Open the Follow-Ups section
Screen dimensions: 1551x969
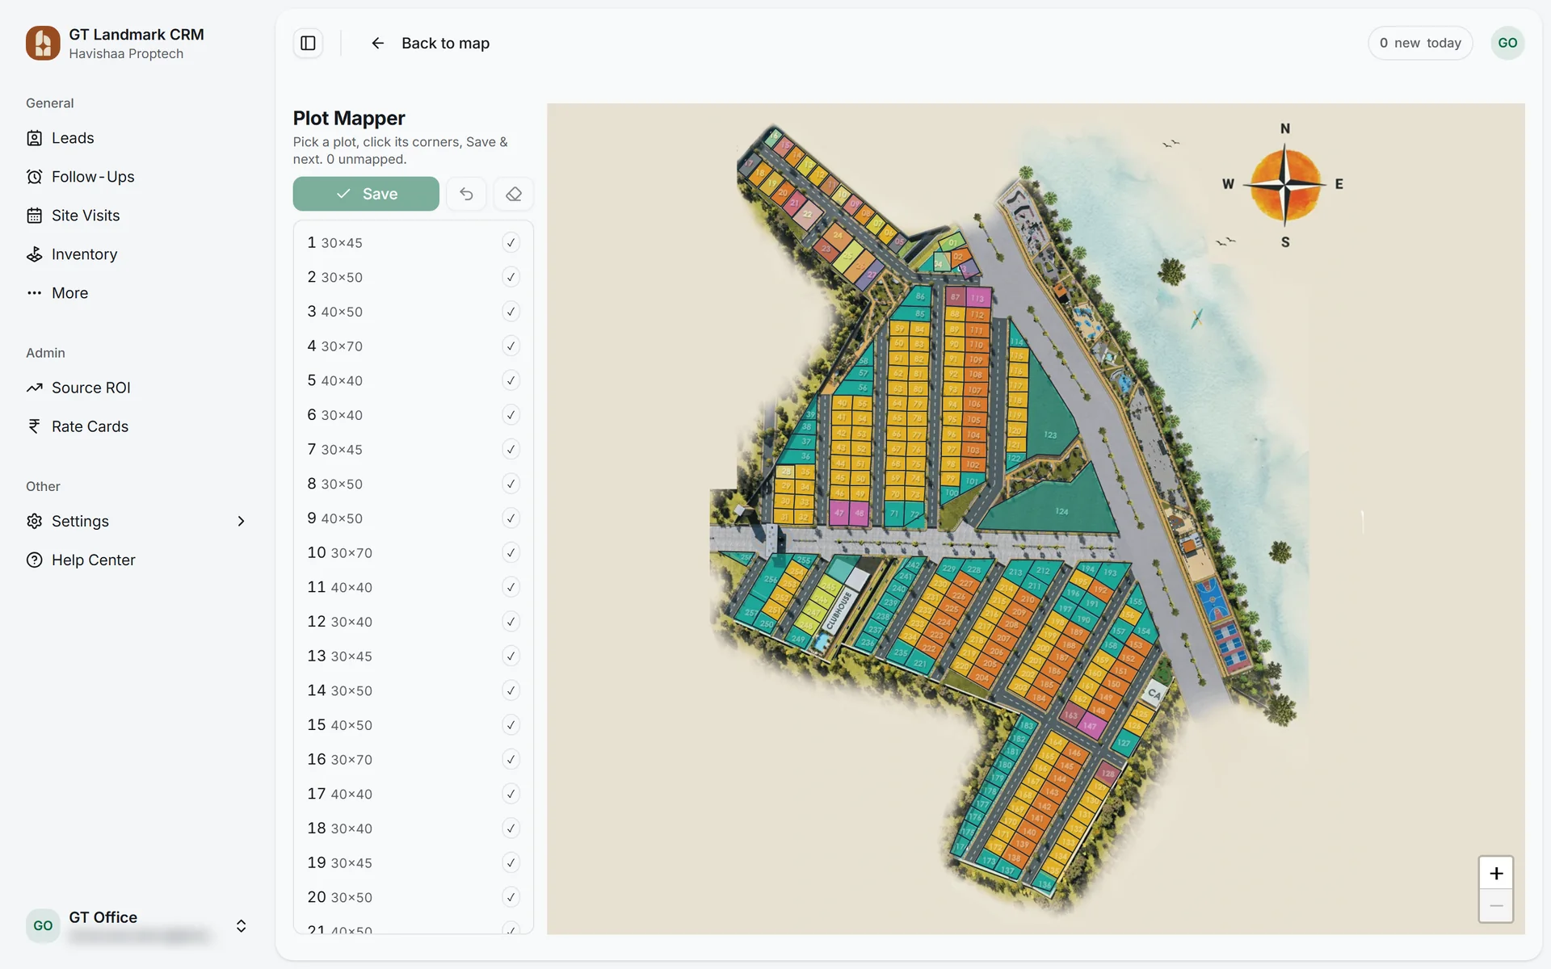pos(93,177)
